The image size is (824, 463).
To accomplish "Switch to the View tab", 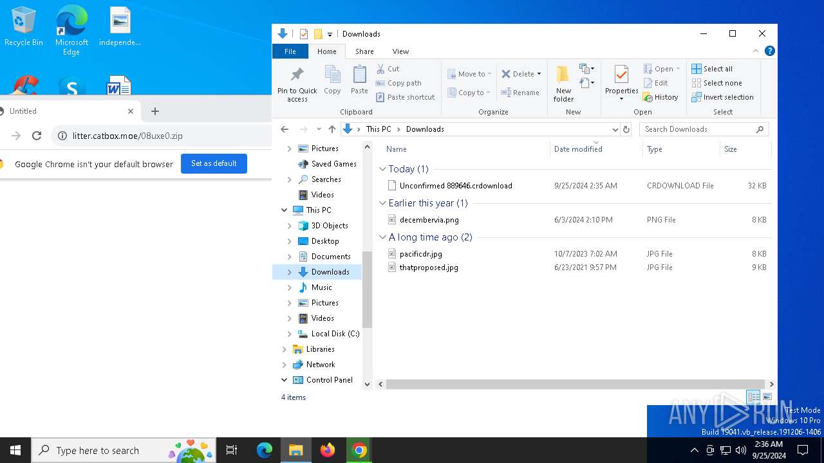I will pyautogui.click(x=400, y=51).
